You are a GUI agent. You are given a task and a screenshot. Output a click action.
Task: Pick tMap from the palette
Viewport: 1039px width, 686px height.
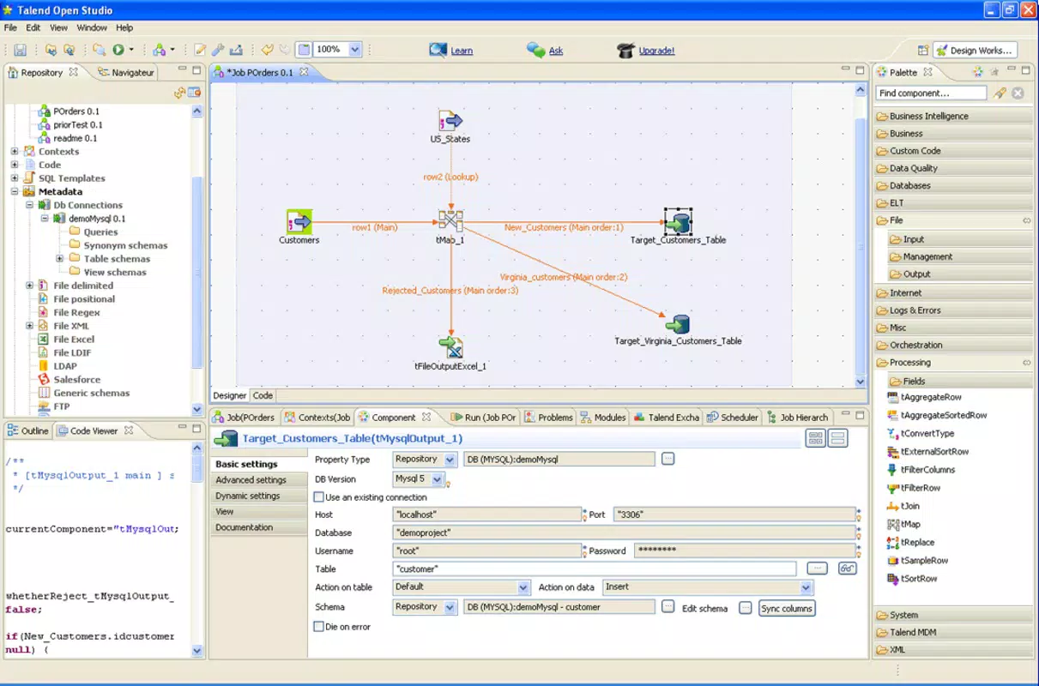(x=903, y=524)
